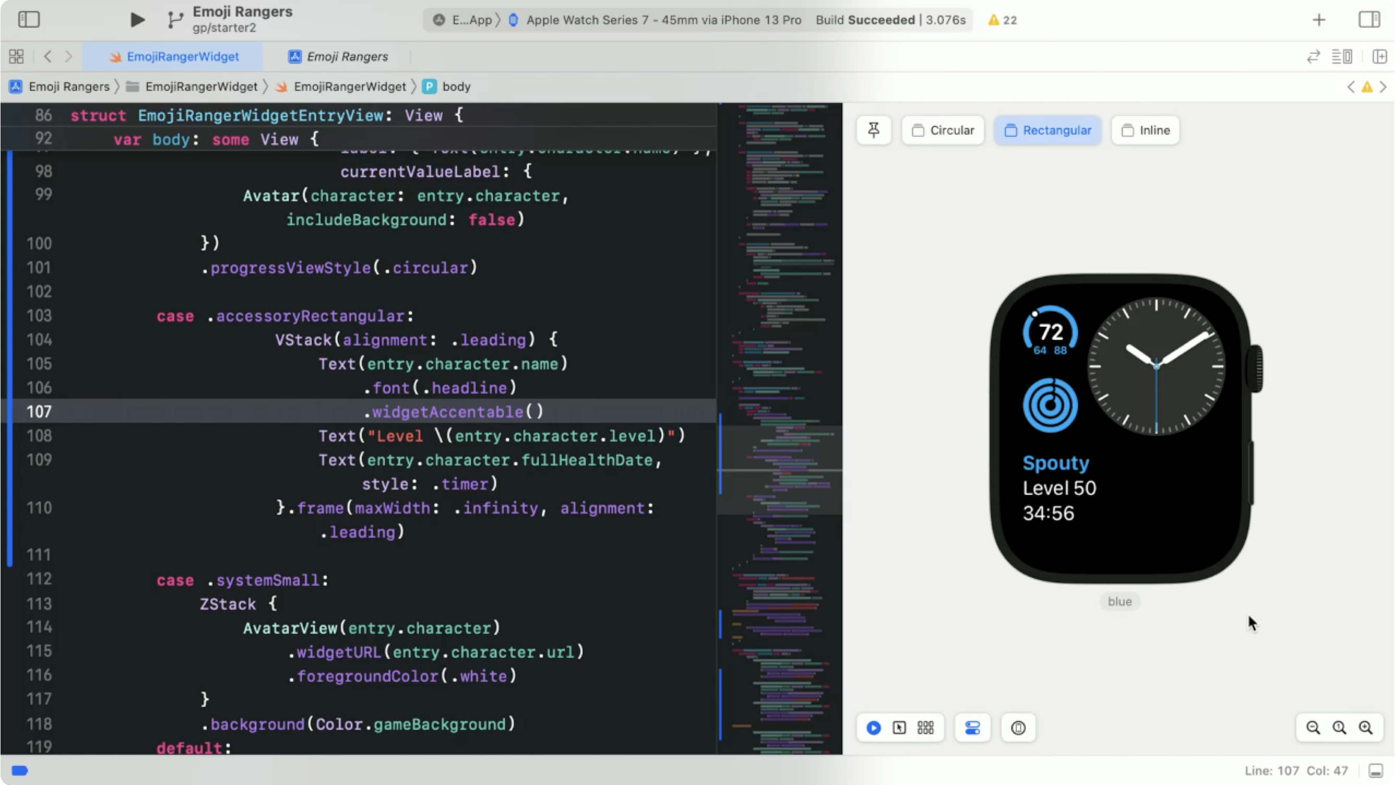Select the Circular preview variant
1395x785 pixels.
pos(943,130)
